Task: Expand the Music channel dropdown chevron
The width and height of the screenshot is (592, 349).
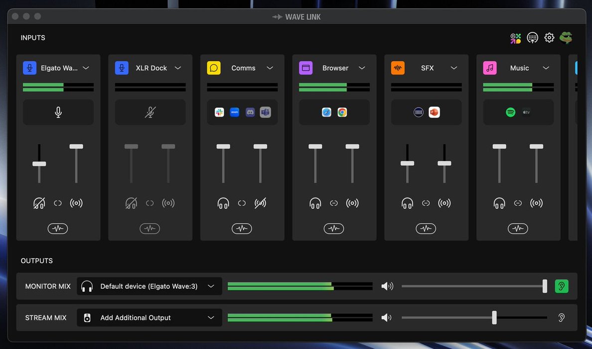Action: (x=546, y=68)
